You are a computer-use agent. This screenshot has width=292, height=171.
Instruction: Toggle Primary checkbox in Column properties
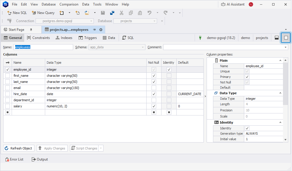[x=247, y=77]
